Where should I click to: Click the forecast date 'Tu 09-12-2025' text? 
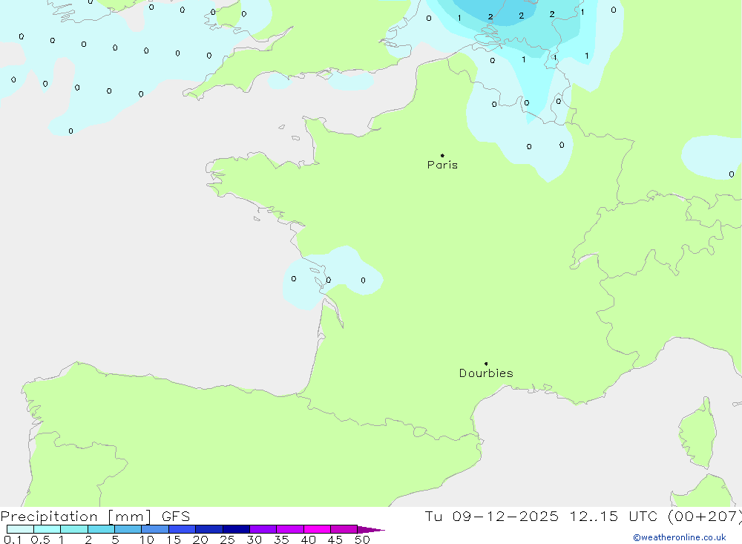click(x=491, y=516)
